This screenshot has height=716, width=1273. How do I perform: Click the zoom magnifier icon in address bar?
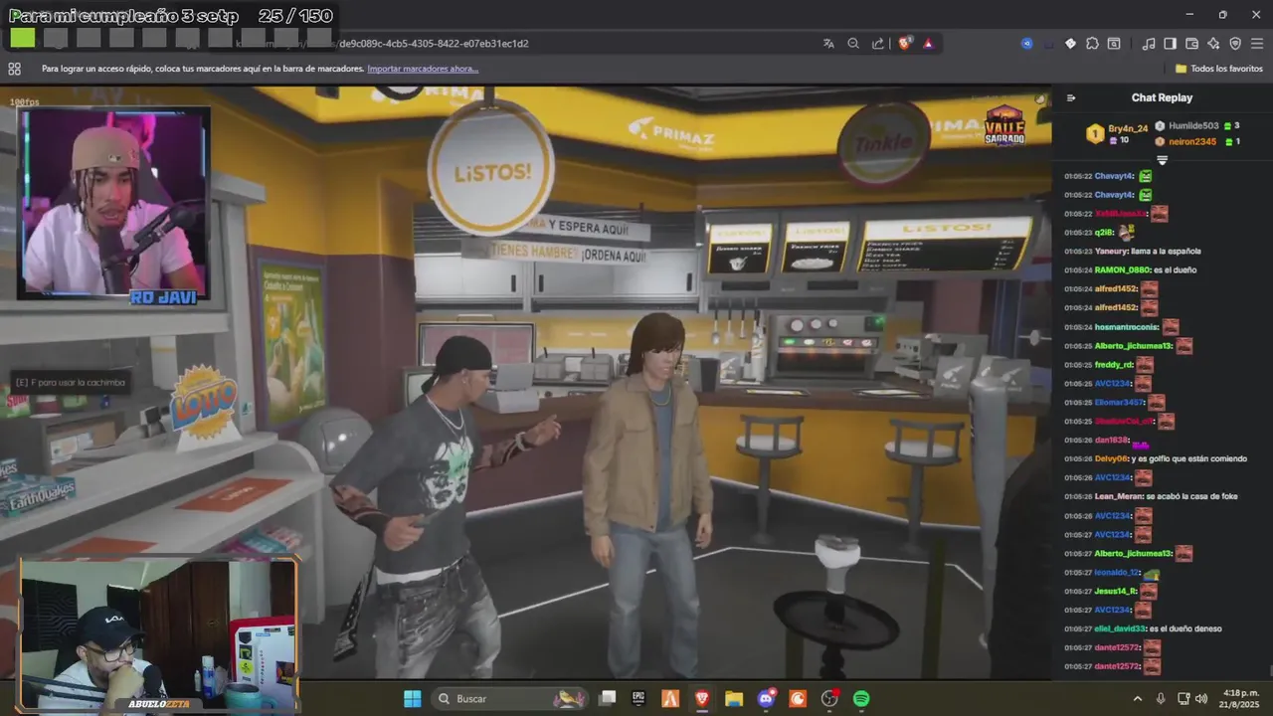click(853, 44)
